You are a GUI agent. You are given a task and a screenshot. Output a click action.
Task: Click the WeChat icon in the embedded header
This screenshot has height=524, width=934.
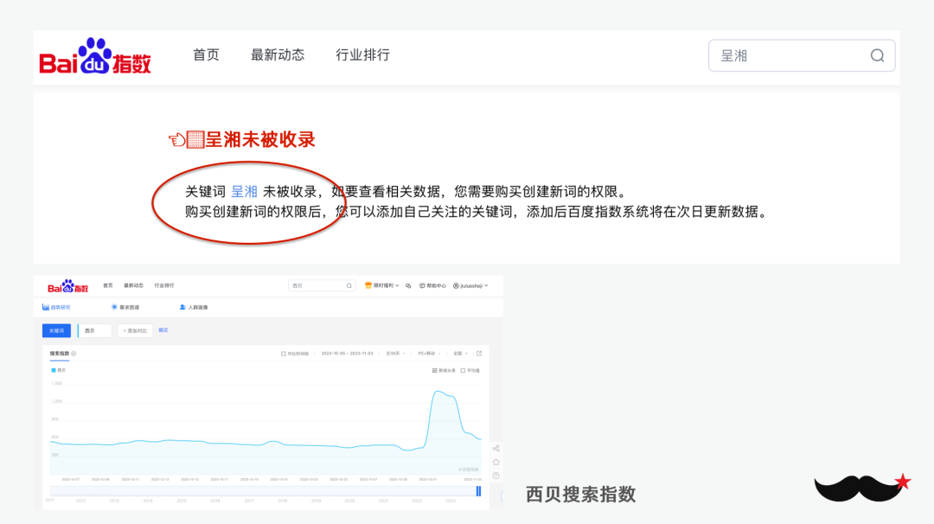coord(408,286)
